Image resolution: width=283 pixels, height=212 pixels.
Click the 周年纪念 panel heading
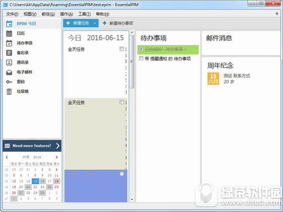[x=220, y=66]
